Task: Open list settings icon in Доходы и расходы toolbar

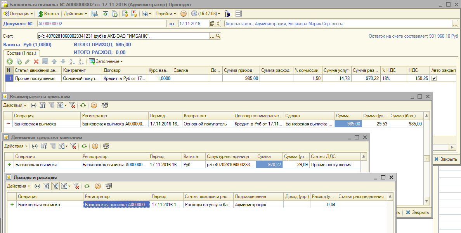Action: [109, 186]
